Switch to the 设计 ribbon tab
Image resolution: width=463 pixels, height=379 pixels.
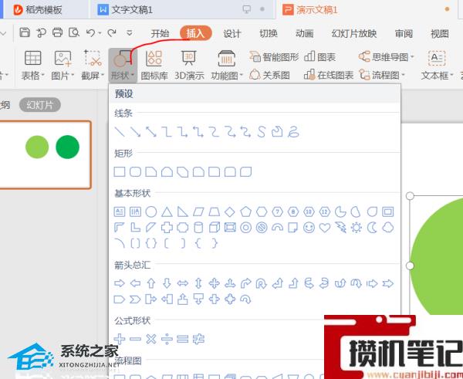tap(232, 33)
